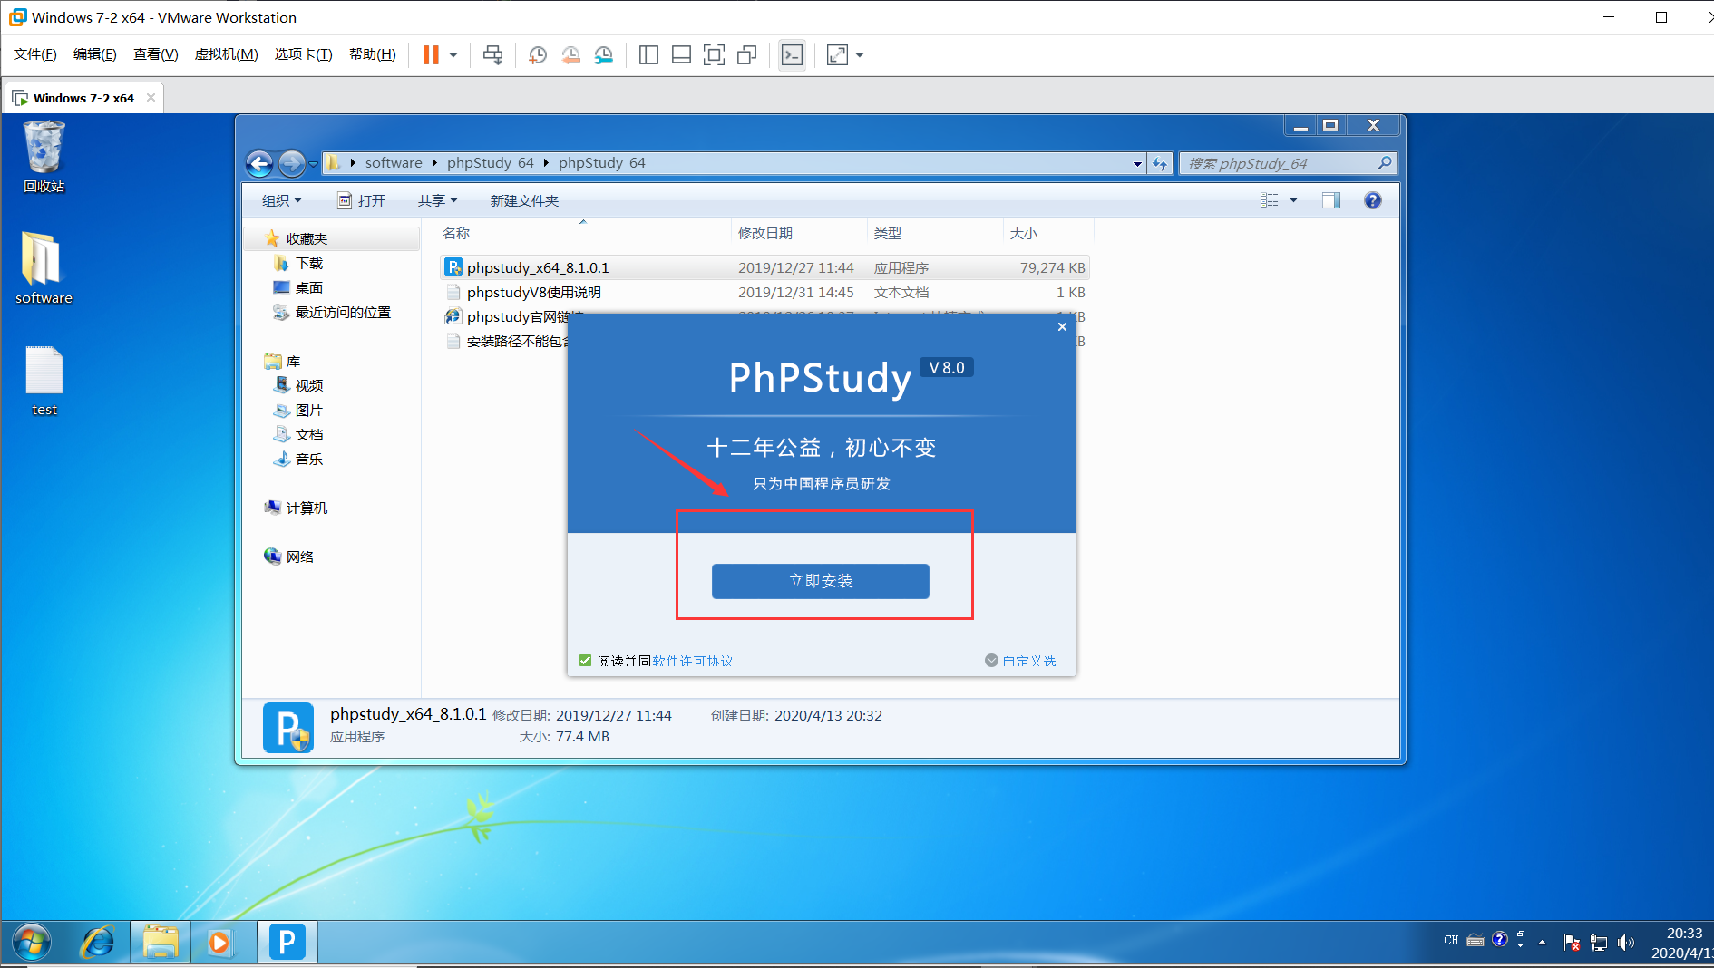Click the refresh button beside address bar
Viewport: 1714px width, 968px height.
[1160, 163]
